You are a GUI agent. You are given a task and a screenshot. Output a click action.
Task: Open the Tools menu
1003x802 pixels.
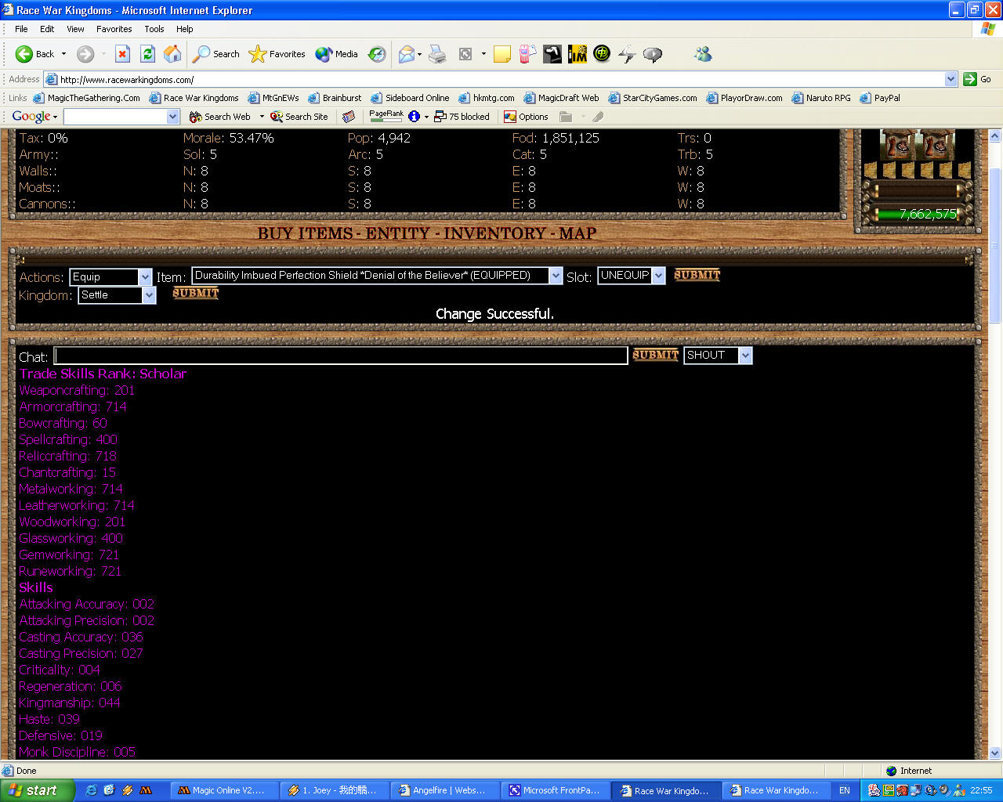coord(154,29)
